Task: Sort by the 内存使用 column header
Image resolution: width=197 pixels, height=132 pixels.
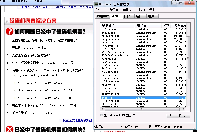Action: click(178, 25)
